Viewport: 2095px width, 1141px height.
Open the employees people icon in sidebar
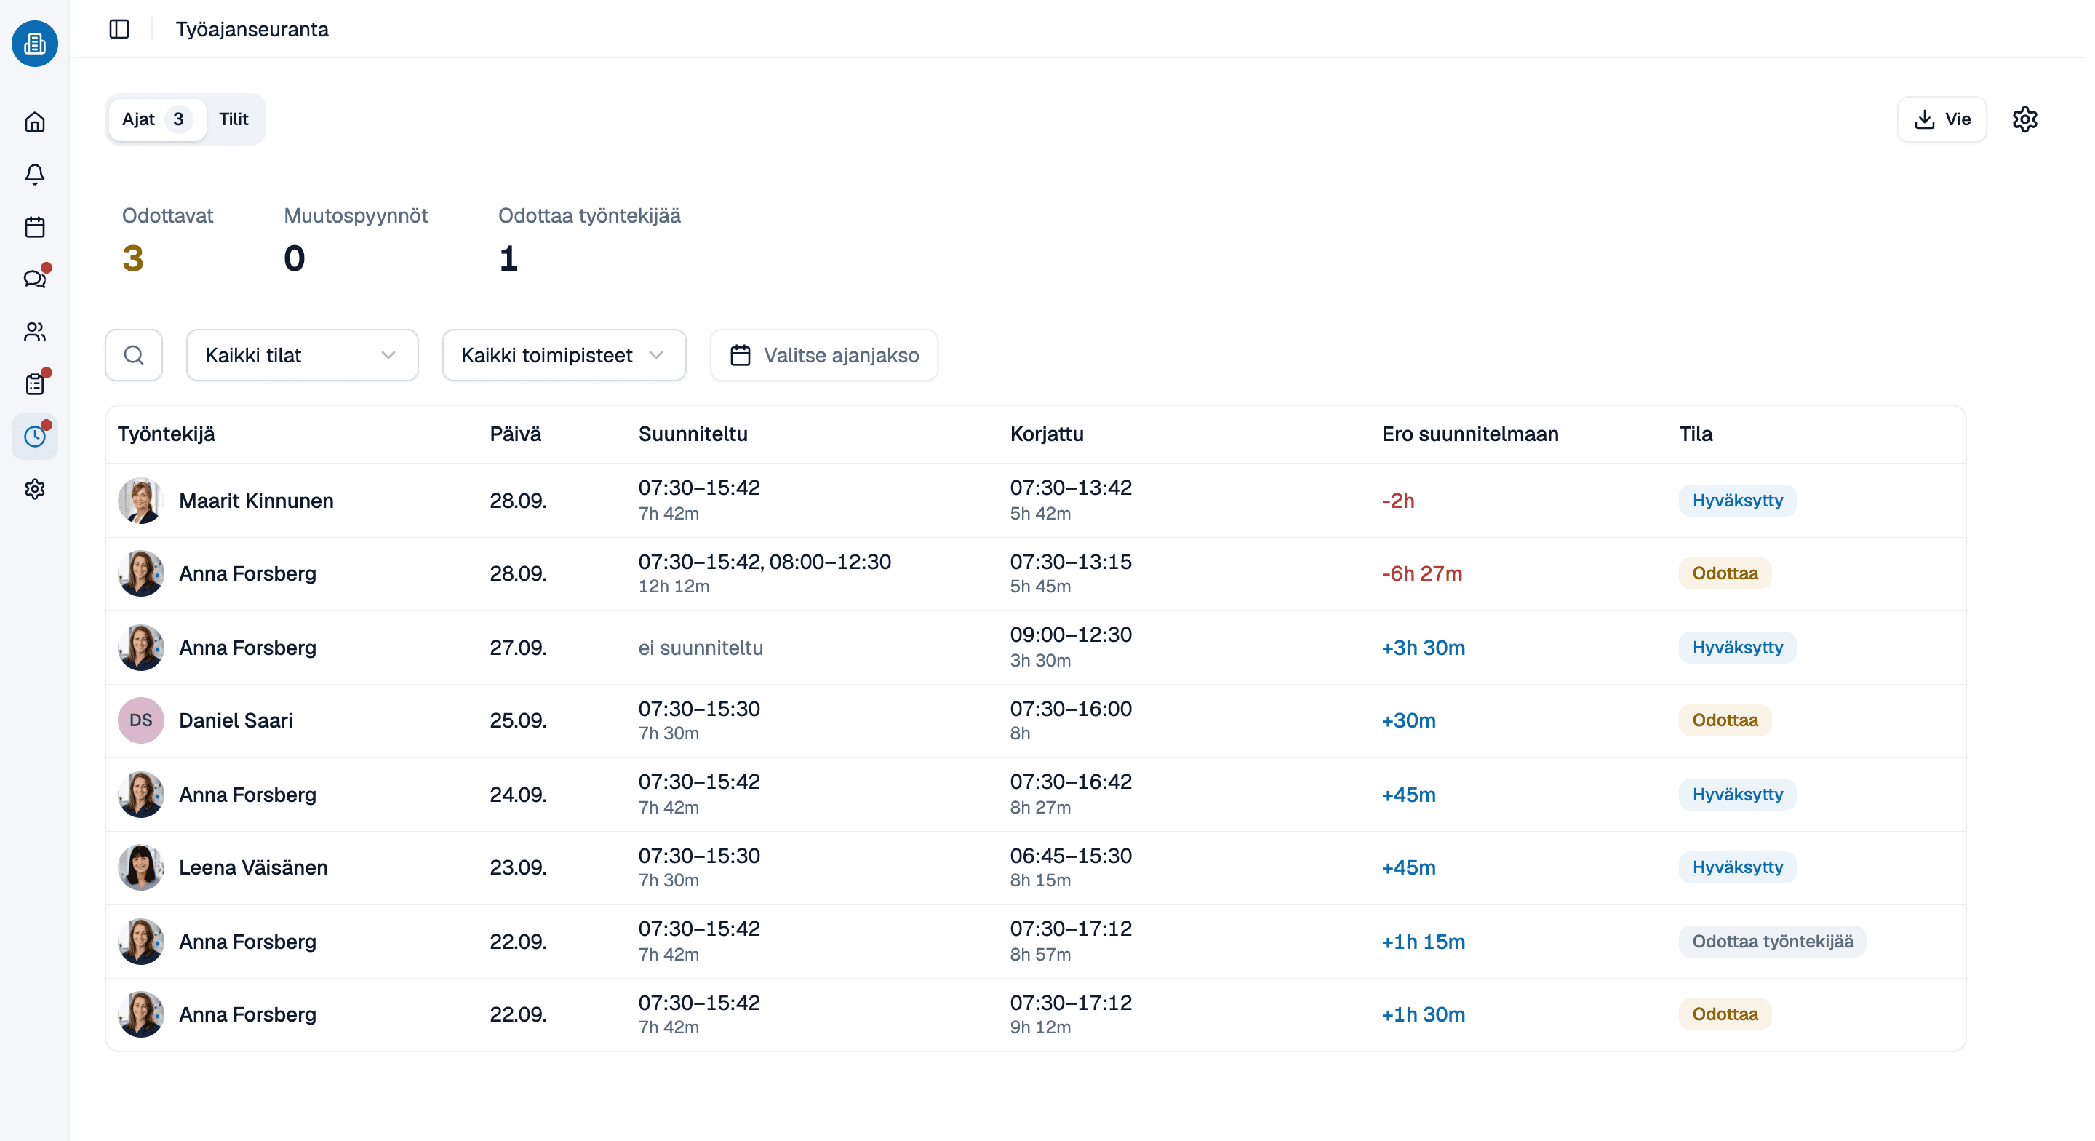[34, 331]
